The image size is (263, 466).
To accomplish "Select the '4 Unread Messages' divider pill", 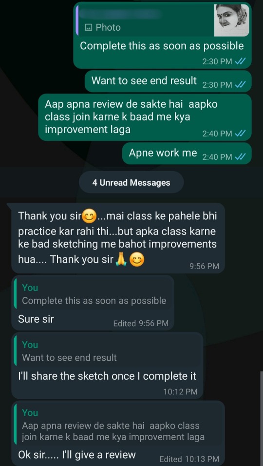I will (131, 182).
